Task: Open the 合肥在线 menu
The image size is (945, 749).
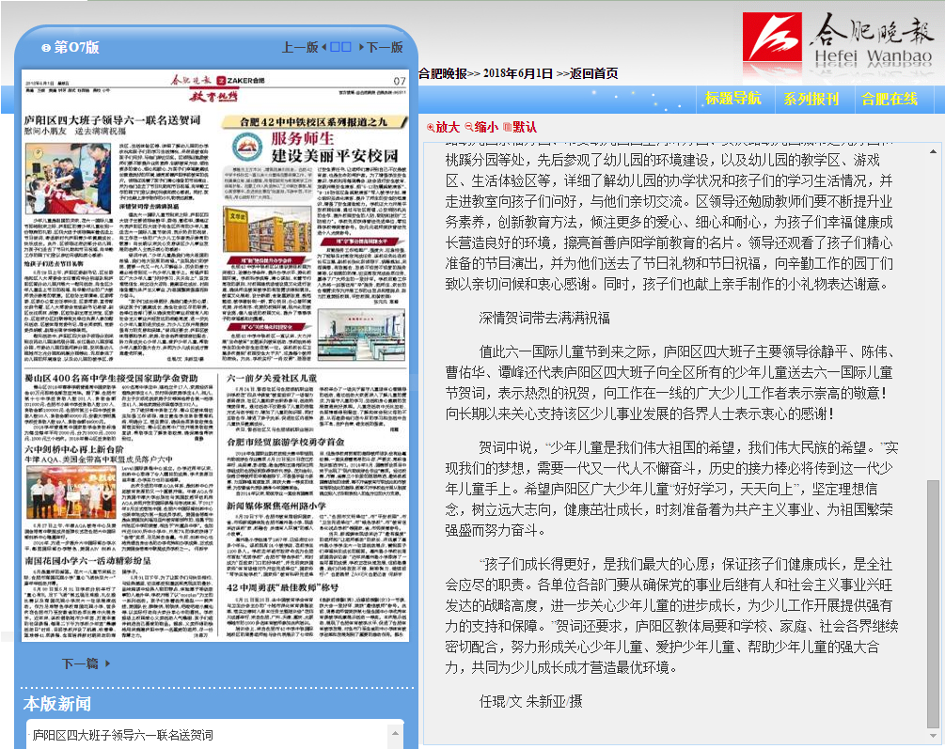Action: click(890, 99)
